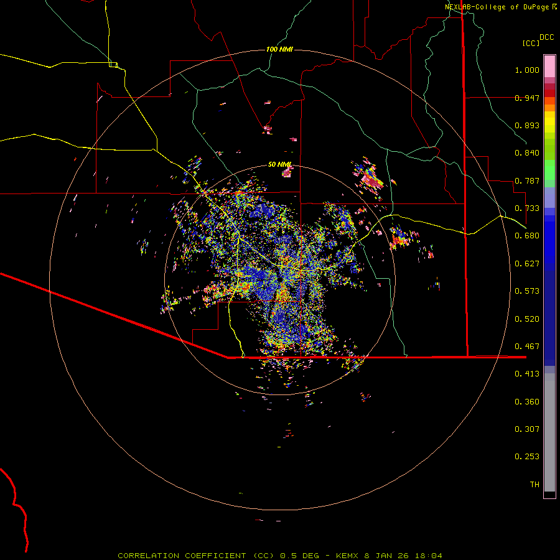Click the gray lower segment of the color bar
The width and height of the screenshot is (560, 560).
pos(549,432)
